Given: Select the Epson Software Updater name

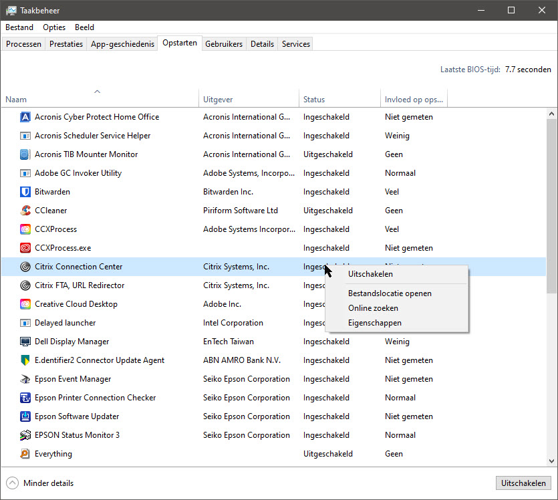Looking at the screenshot, I should (x=77, y=416).
